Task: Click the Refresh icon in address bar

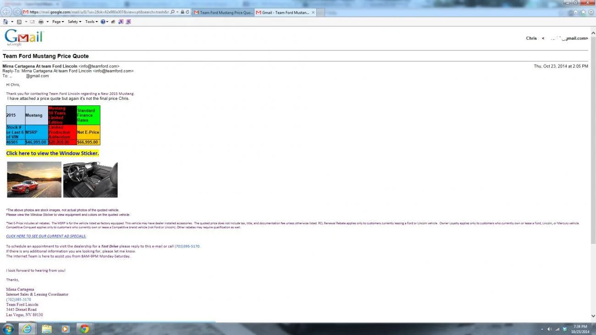Action: click(188, 12)
